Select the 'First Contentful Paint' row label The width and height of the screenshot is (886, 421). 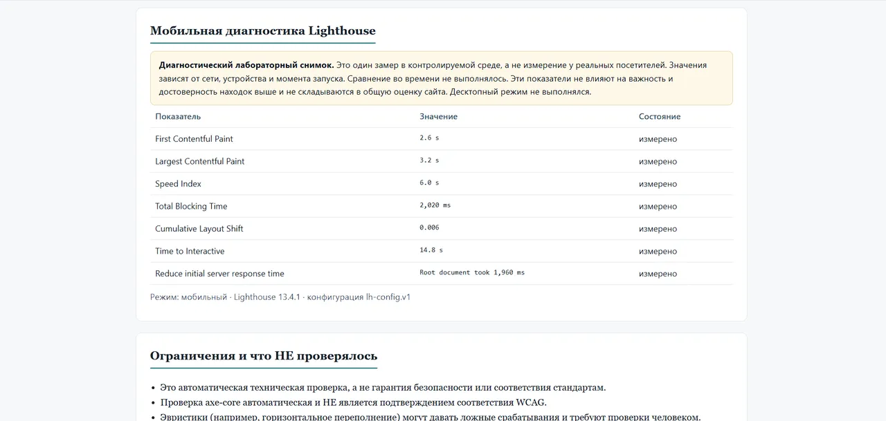pyautogui.click(x=194, y=139)
